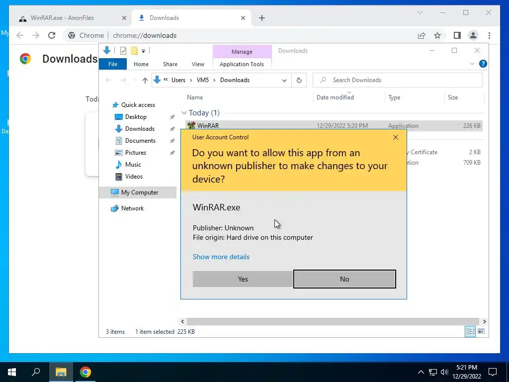Click the Chrome back arrow
This screenshot has width=509, height=382.
(x=20, y=35)
